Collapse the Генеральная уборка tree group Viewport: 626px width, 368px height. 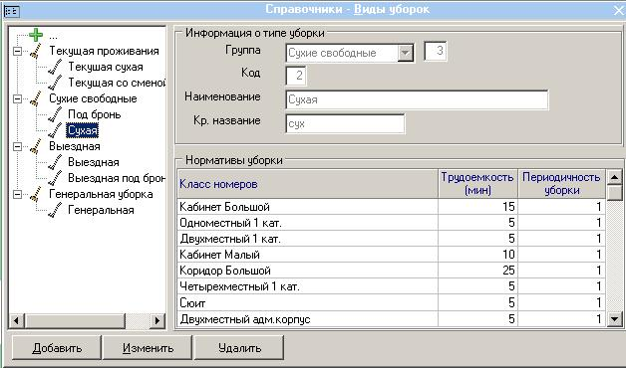(x=17, y=194)
